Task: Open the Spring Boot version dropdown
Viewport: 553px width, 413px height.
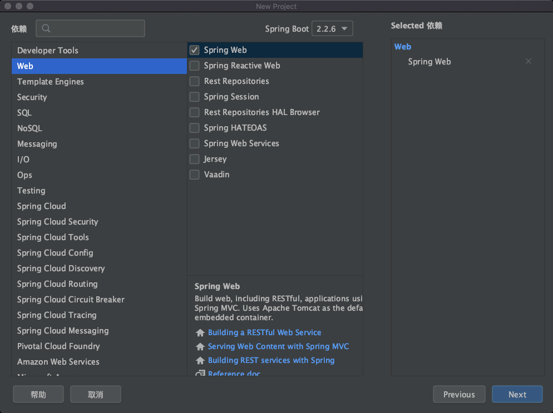Action: 332,29
